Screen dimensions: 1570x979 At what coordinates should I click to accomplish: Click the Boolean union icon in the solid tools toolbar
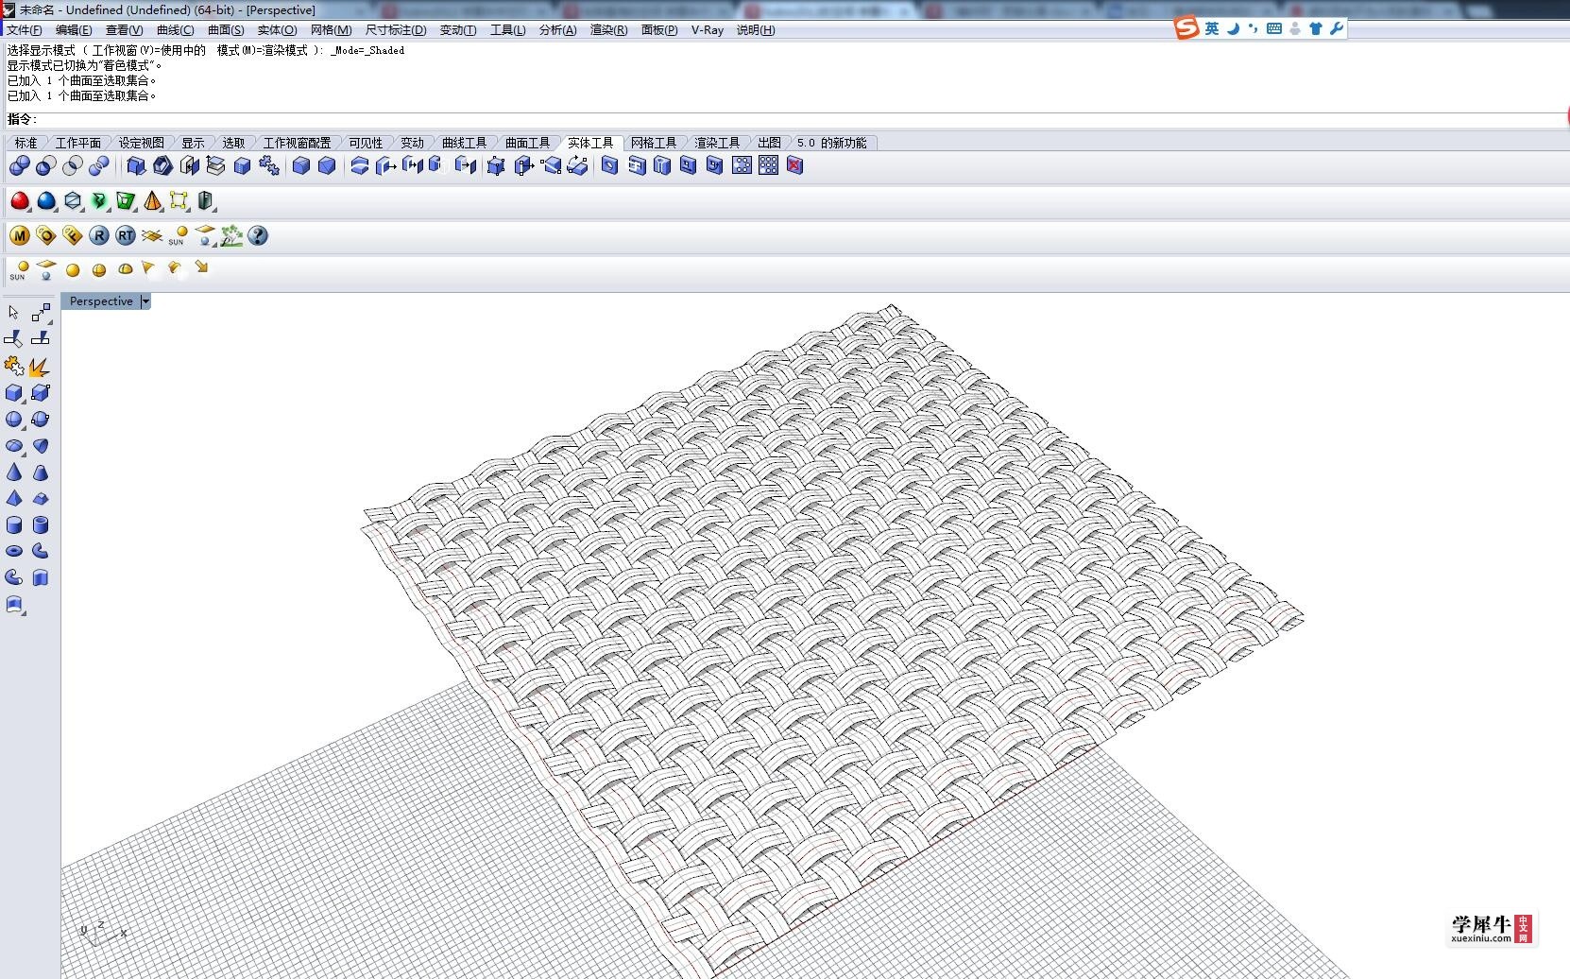point(20,166)
